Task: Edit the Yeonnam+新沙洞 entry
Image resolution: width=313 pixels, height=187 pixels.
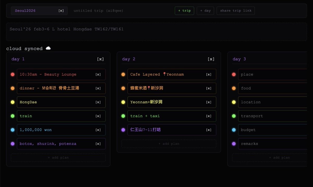Action: coord(172,102)
